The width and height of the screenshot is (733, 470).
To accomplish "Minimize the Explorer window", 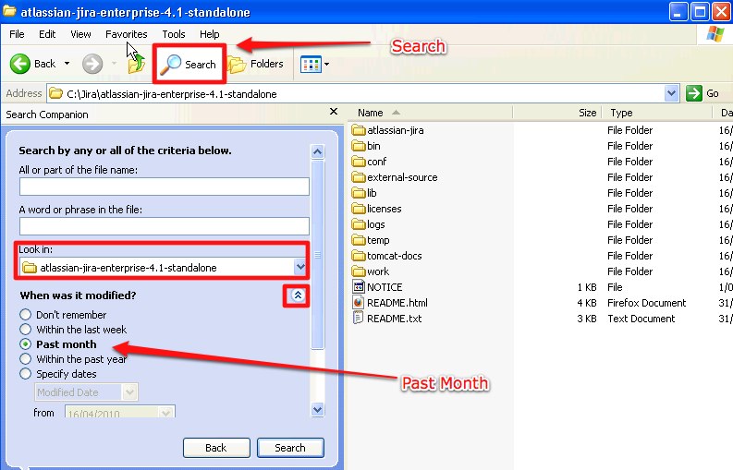I will (678, 11).
